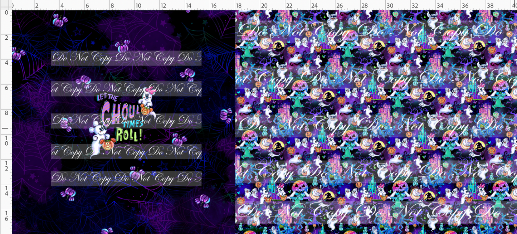
Task: Click vertical ruler mark 16
Action: [x=6, y=215]
